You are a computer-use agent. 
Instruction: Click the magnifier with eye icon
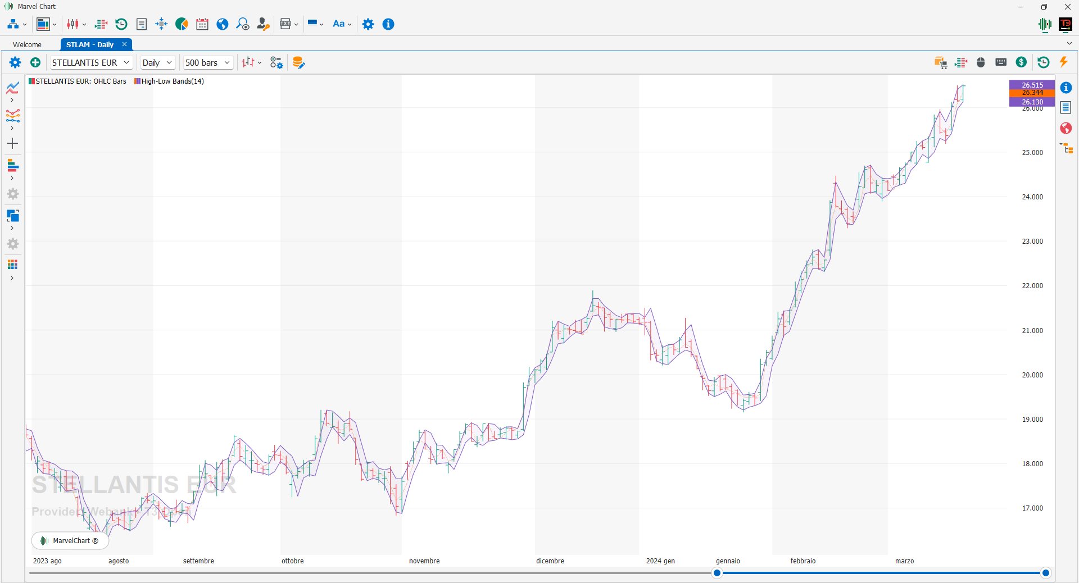tap(243, 24)
